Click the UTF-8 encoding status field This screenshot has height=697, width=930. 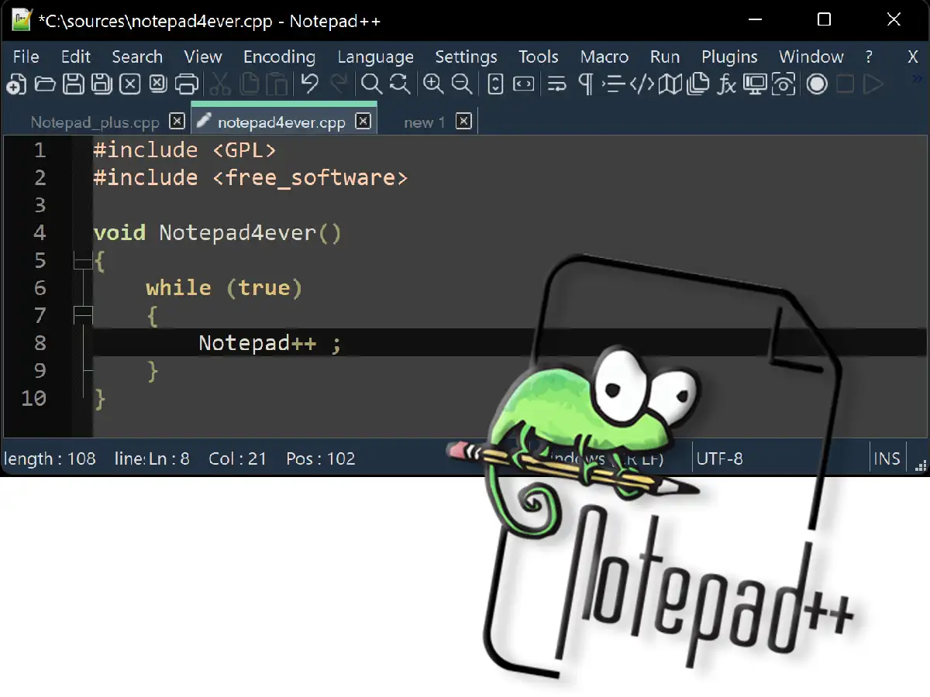719,458
